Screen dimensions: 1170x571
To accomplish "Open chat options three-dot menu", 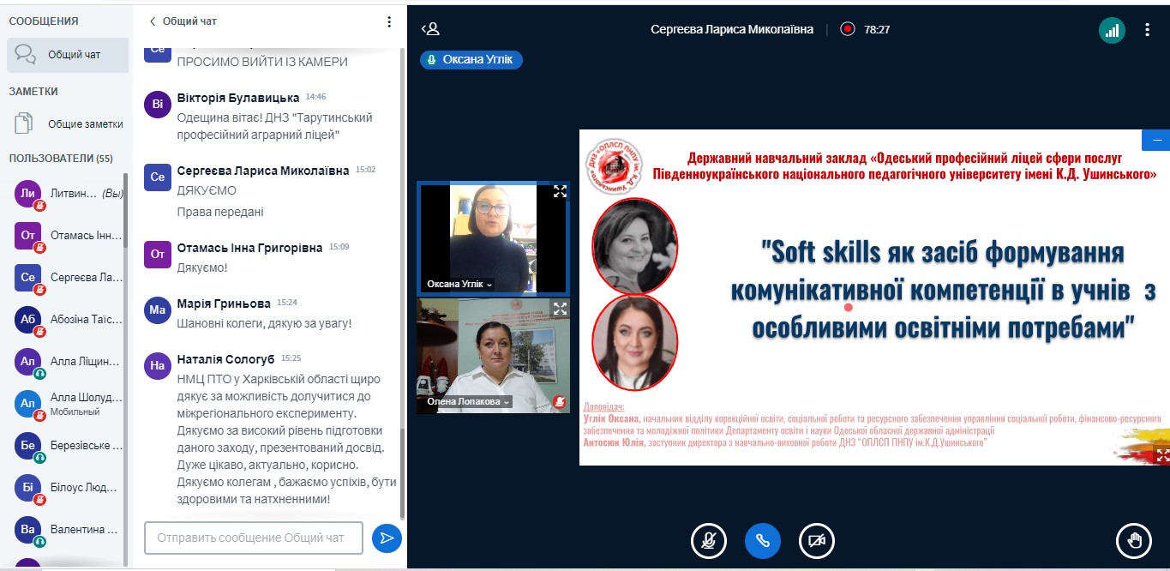I will coord(389,21).
